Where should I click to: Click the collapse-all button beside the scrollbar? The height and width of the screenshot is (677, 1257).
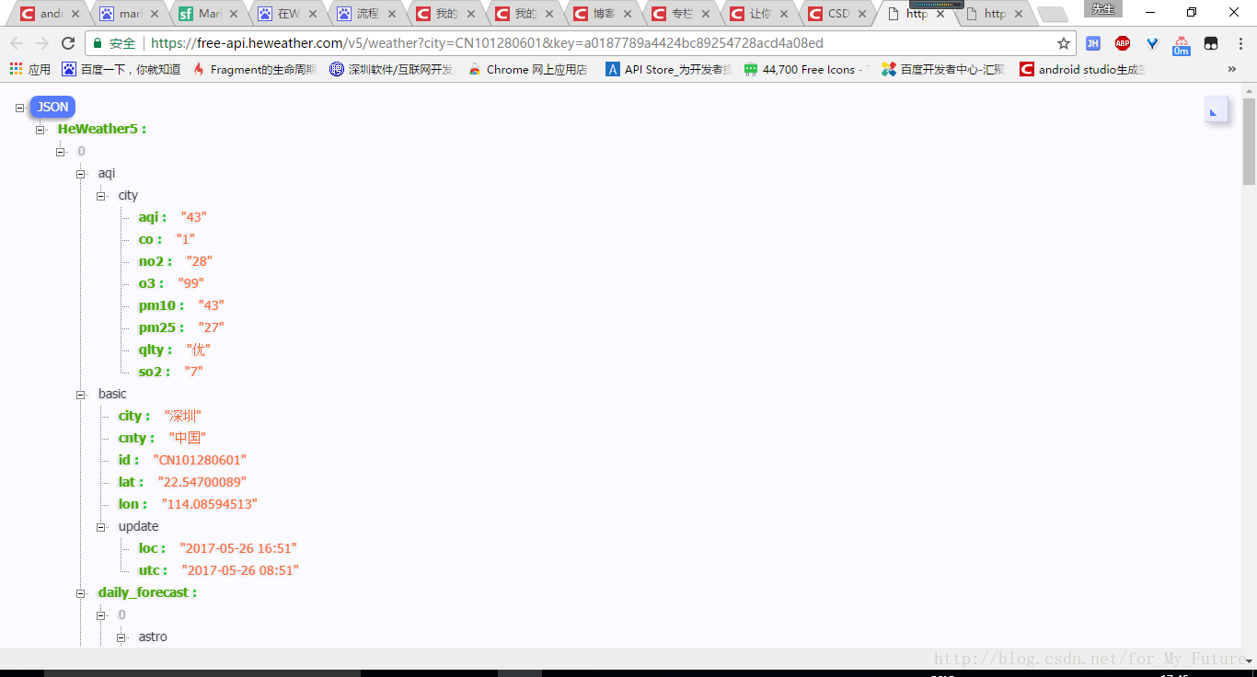pos(1216,110)
